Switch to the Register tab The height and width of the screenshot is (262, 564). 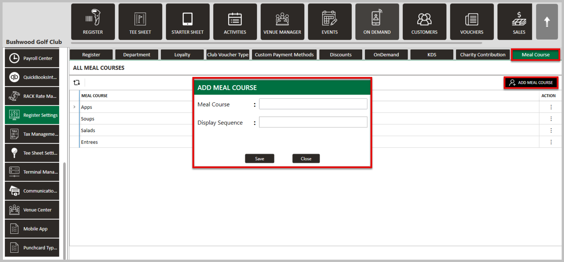pyautogui.click(x=91, y=54)
